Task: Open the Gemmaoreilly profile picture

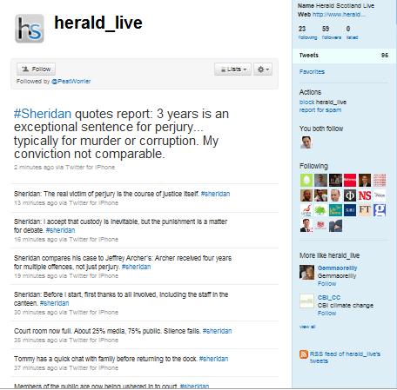Action: [x=306, y=272]
